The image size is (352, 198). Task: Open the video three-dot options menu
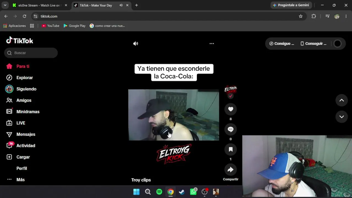click(212, 43)
